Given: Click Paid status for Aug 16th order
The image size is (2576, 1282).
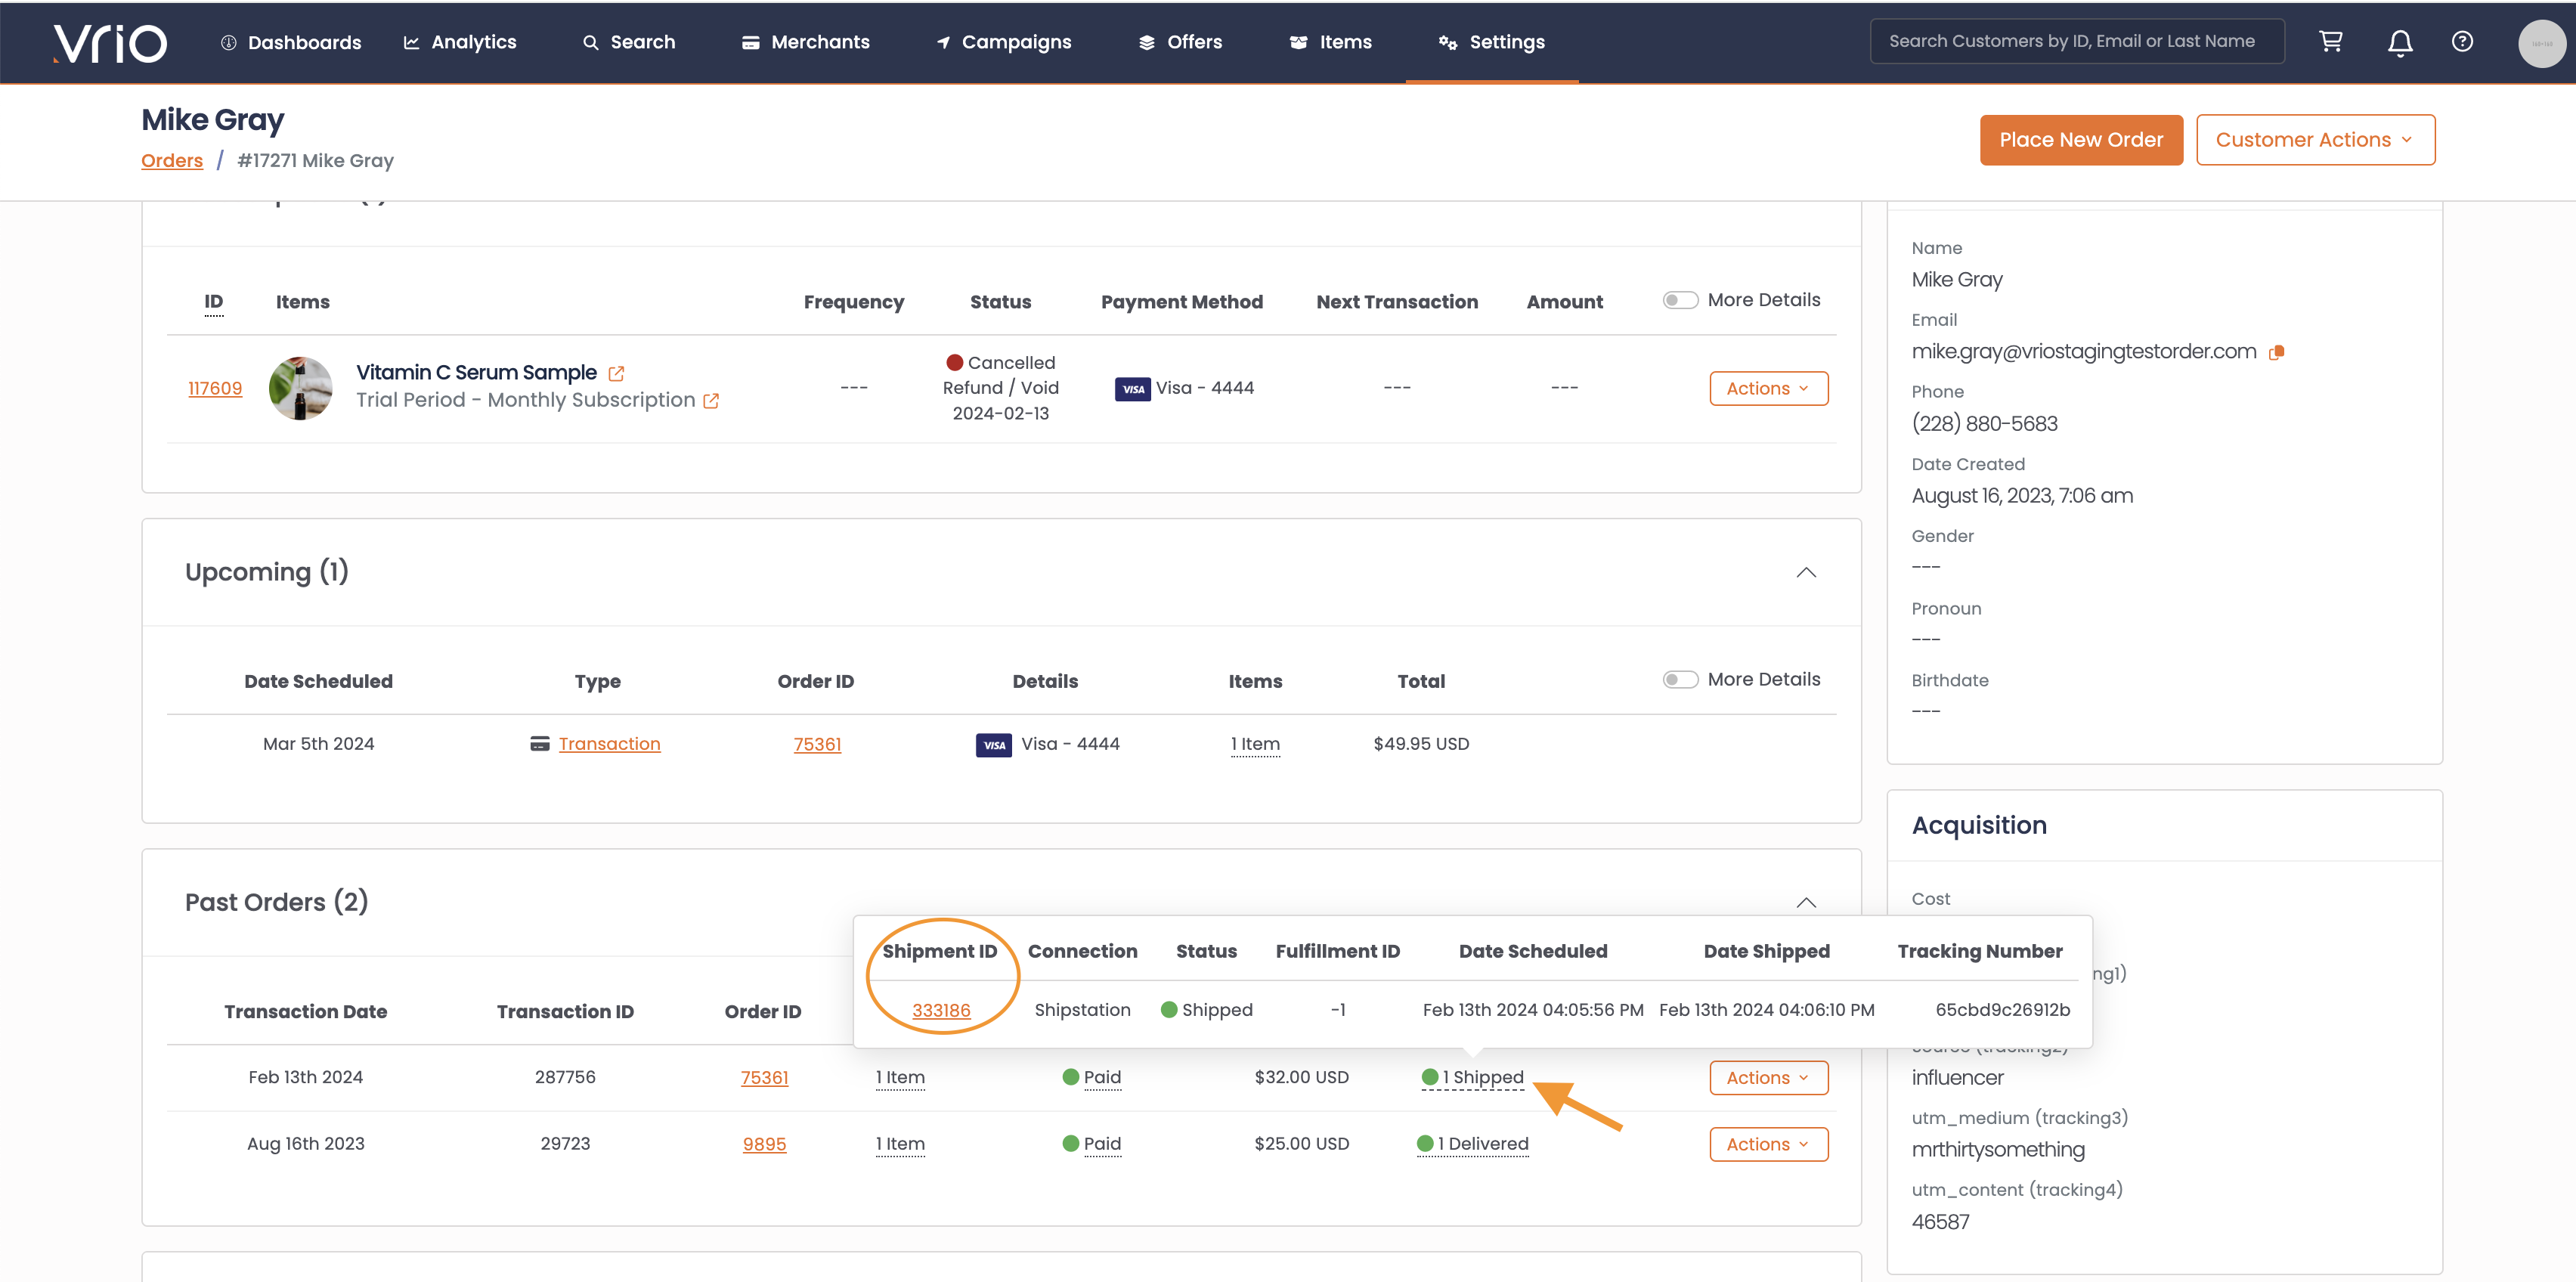Looking at the screenshot, I should click(1092, 1144).
